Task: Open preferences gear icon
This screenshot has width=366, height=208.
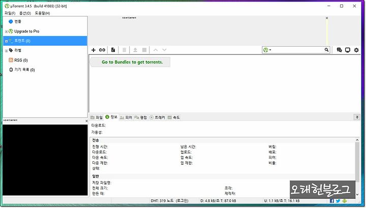Action: 356,50
